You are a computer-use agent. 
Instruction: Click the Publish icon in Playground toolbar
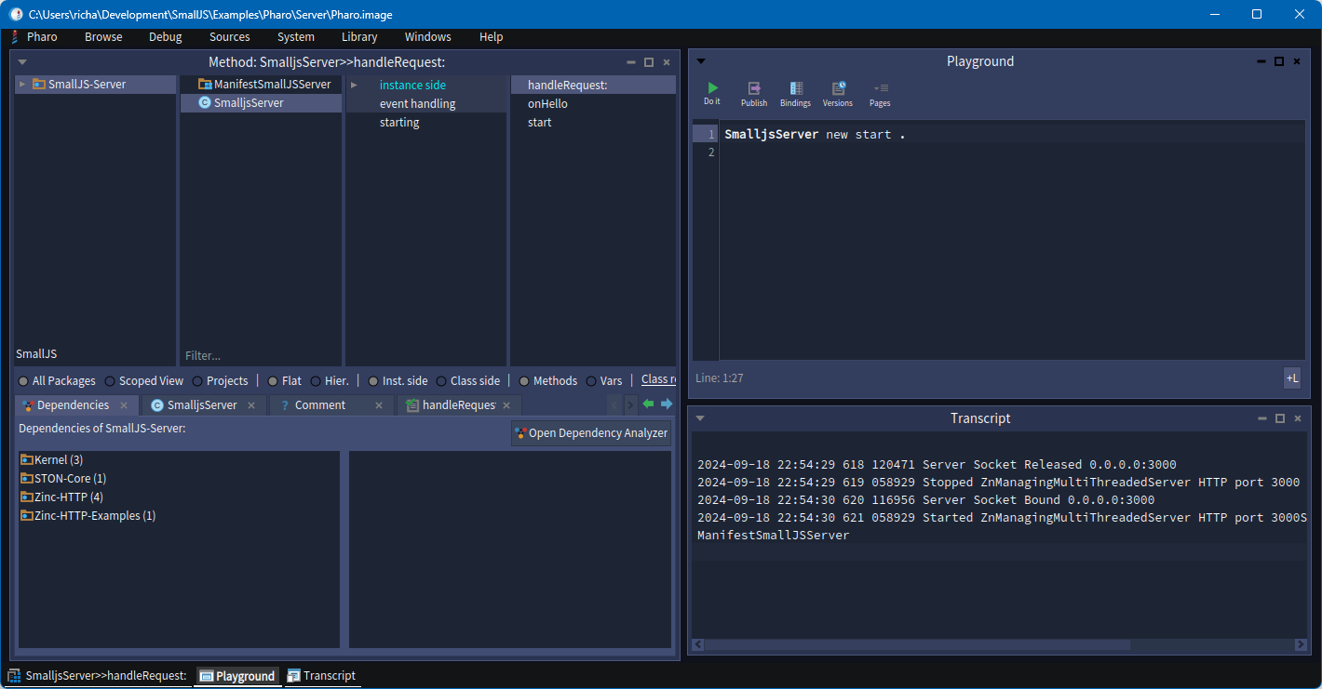tap(754, 93)
